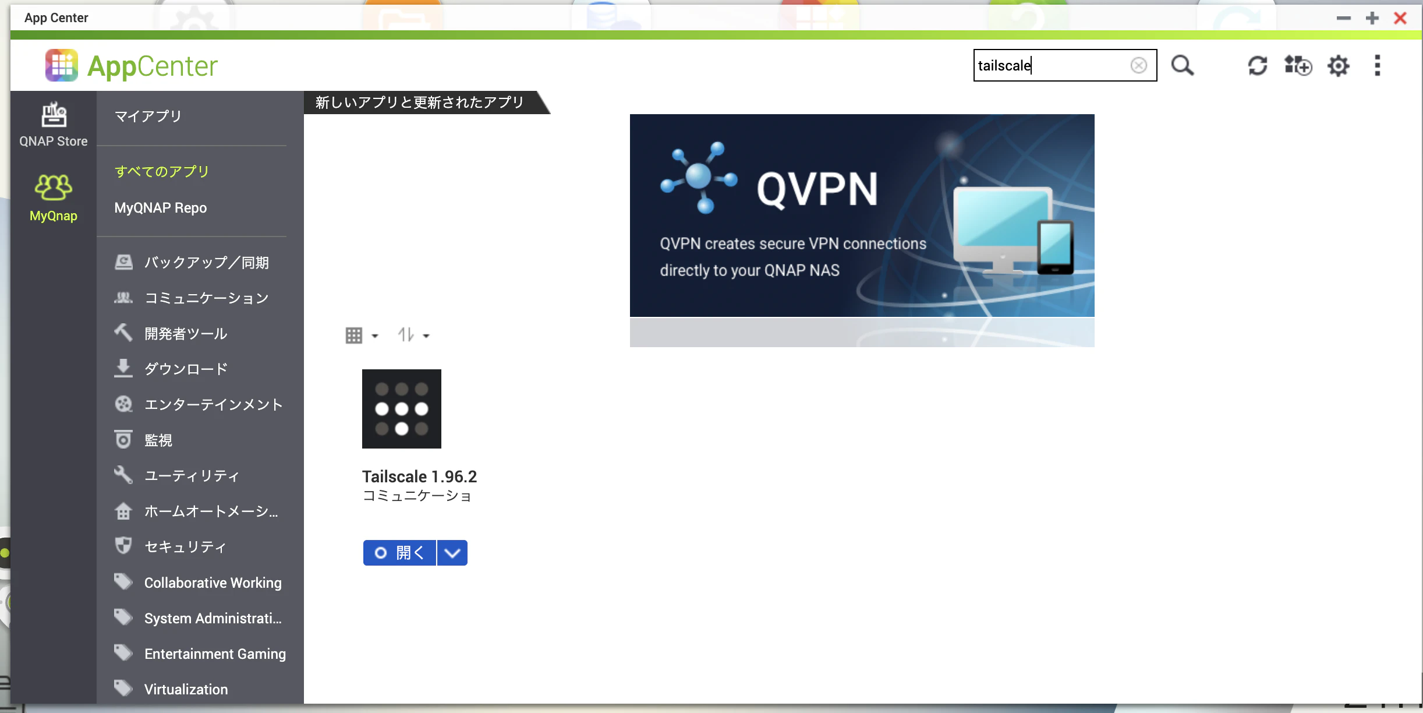Open the ユーティリティ category
This screenshot has width=1423, height=713.
click(192, 476)
